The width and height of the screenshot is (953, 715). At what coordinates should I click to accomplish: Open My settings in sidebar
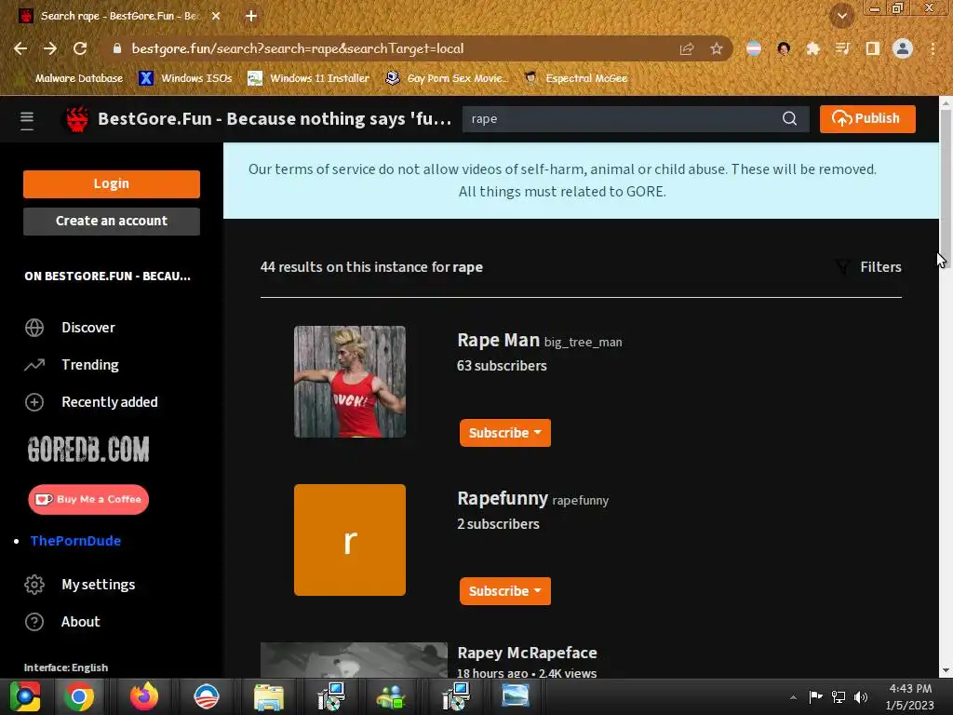coord(98,585)
